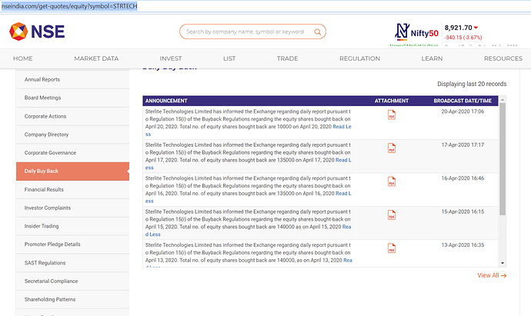The height and width of the screenshot is (316, 531).
Task: Click table scrollbar down arrow
Action: click(503, 263)
